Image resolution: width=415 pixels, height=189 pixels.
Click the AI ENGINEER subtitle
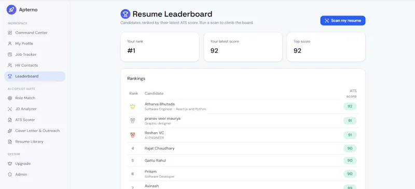pyautogui.click(x=154, y=138)
